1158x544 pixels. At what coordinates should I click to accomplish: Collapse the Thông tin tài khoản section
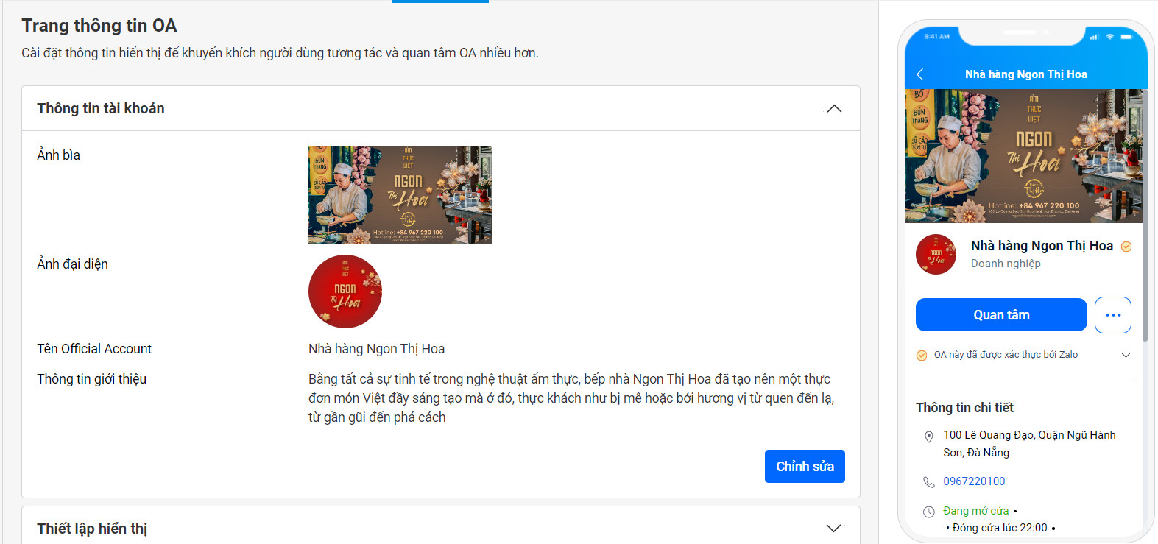tap(833, 109)
